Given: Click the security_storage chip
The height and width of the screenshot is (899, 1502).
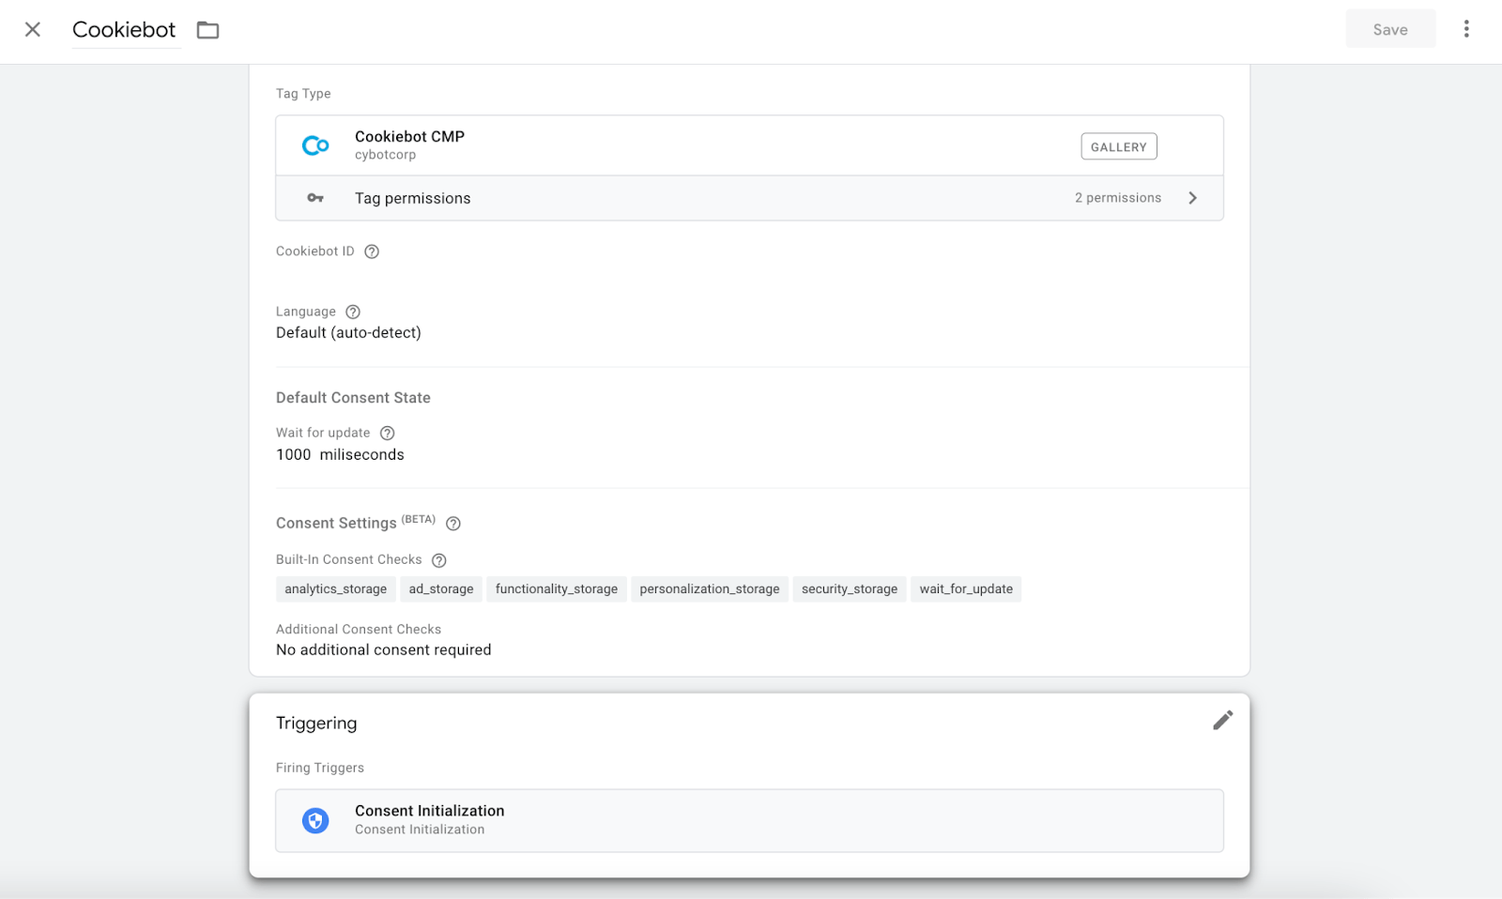Looking at the screenshot, I should (850, 589).
